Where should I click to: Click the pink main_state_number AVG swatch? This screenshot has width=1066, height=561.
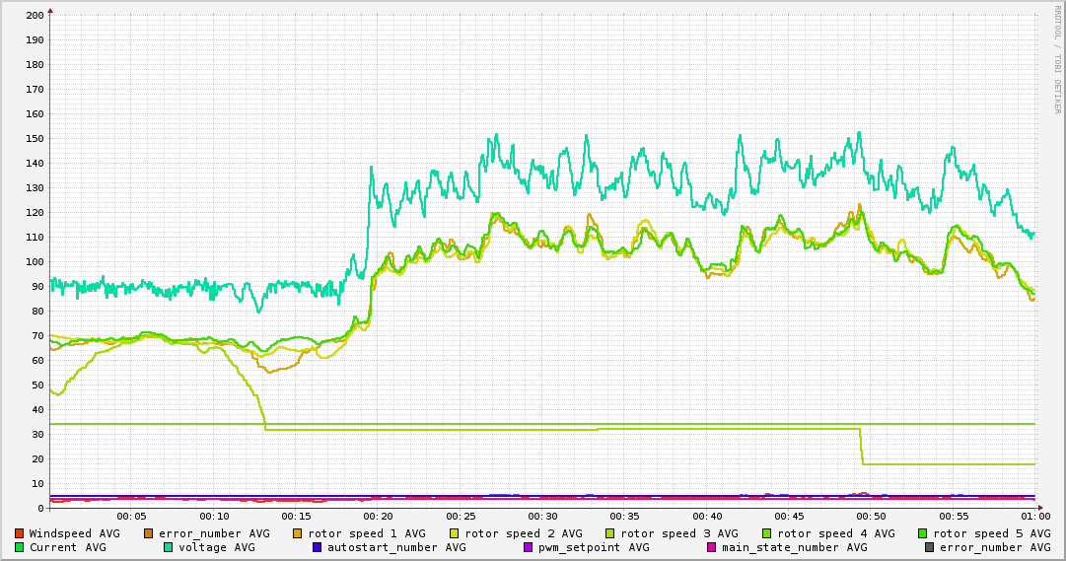click(x=711, y=547)
